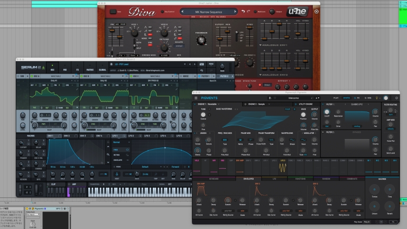The image size is (407, 229).
Task: Edit OSC C wavetable with pencil icon
Action: click(x=177, y=89)
